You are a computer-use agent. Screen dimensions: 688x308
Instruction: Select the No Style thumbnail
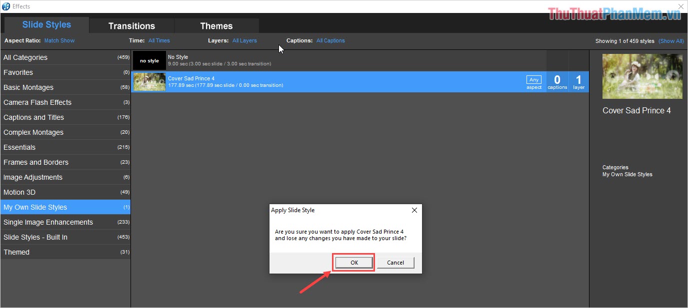click(x=149, y=60)
